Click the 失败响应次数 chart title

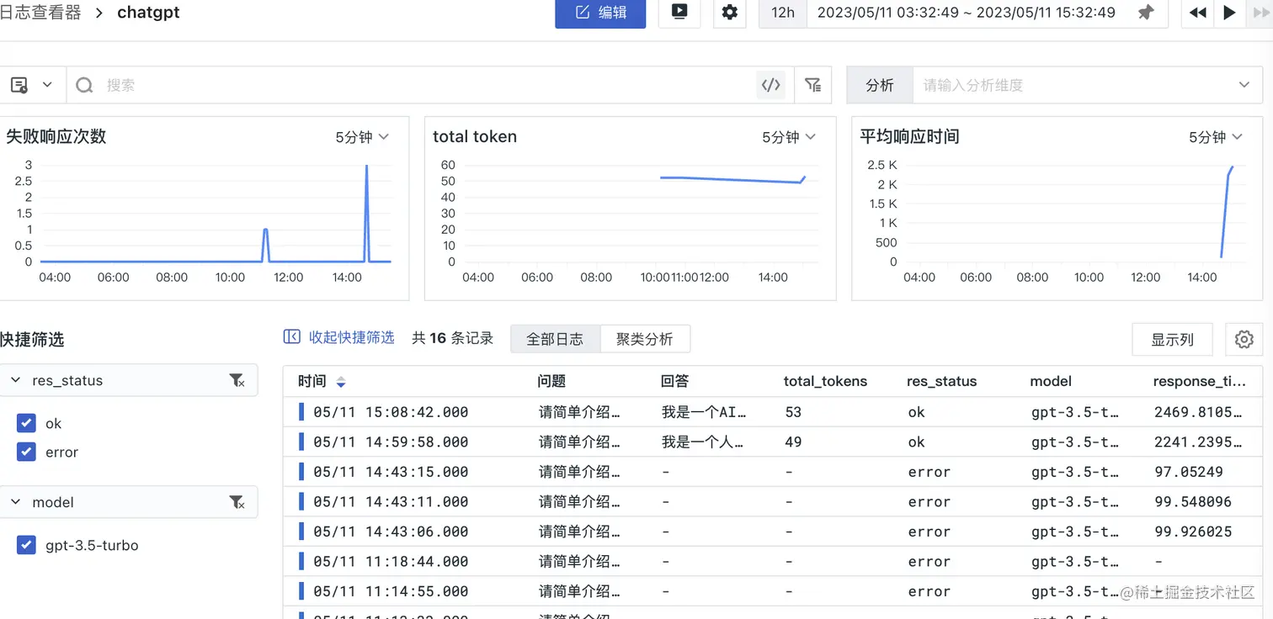(56, 136)
